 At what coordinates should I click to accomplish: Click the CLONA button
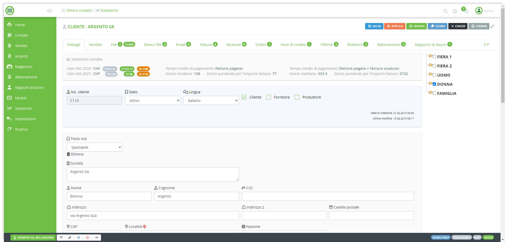[438, 26]
